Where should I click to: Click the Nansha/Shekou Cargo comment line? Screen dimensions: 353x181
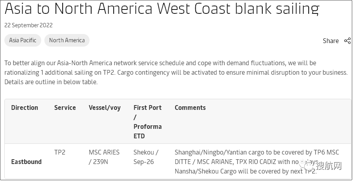coord(238,172)
